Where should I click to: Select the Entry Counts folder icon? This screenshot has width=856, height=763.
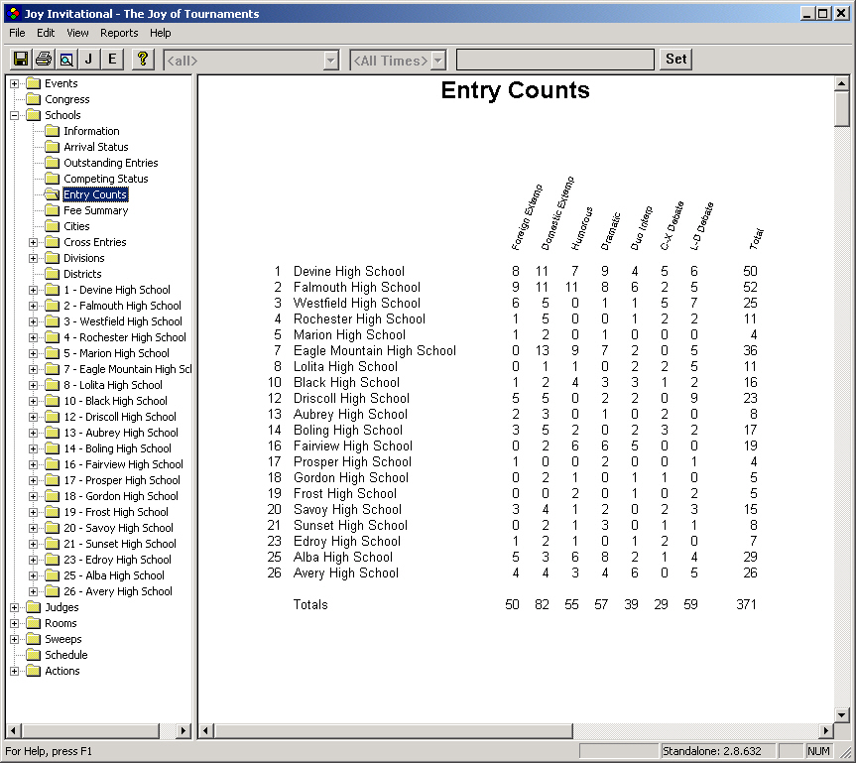[x=52, y=194]
